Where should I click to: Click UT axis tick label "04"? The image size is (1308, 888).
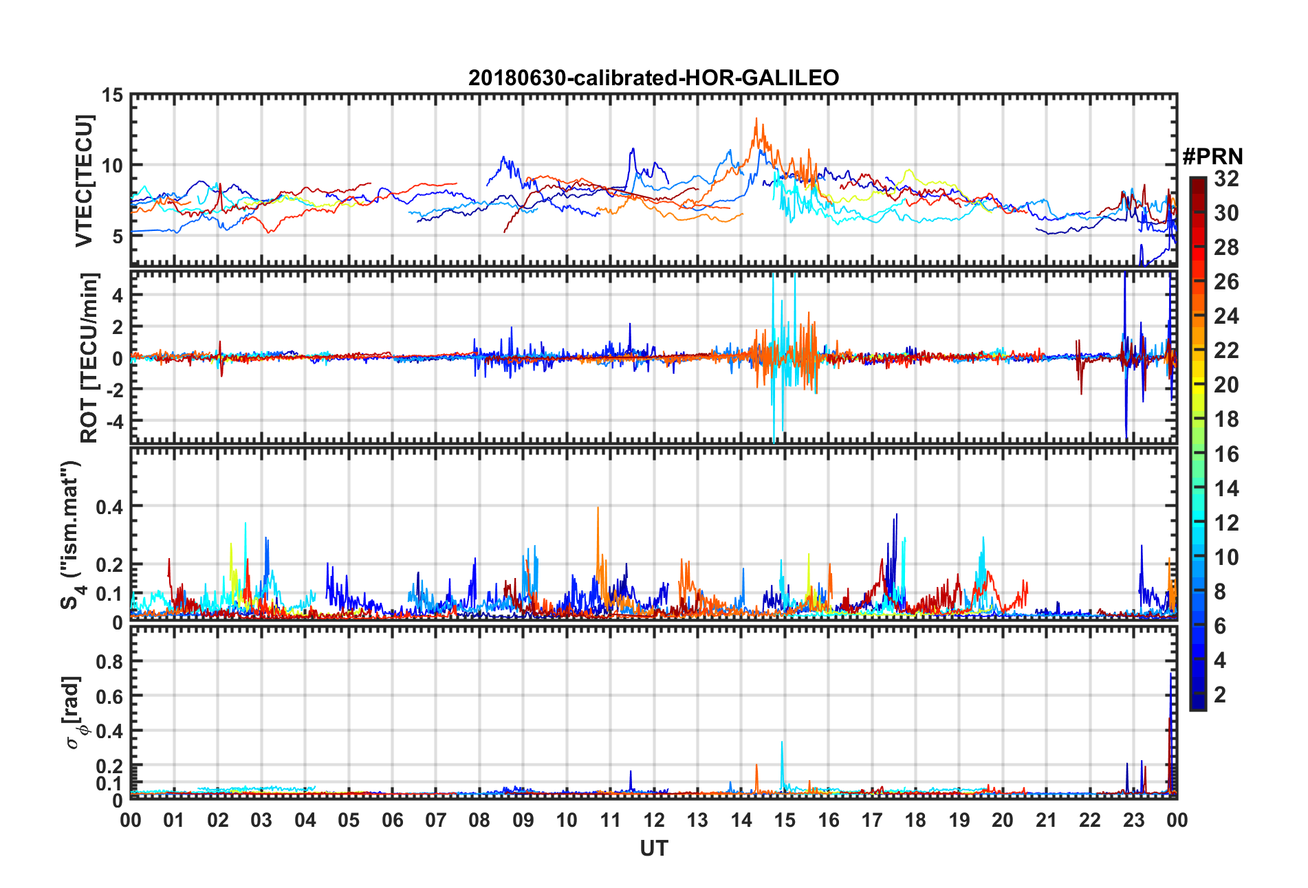pyautogui.click(x=305, y=820)
